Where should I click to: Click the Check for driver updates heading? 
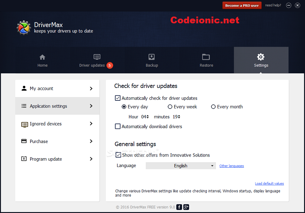pyautogui.click(x=146, y=86)
